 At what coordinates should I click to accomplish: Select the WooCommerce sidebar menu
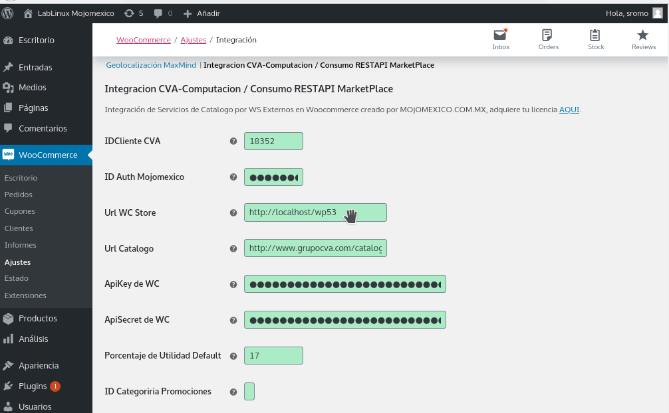(46, 155)
